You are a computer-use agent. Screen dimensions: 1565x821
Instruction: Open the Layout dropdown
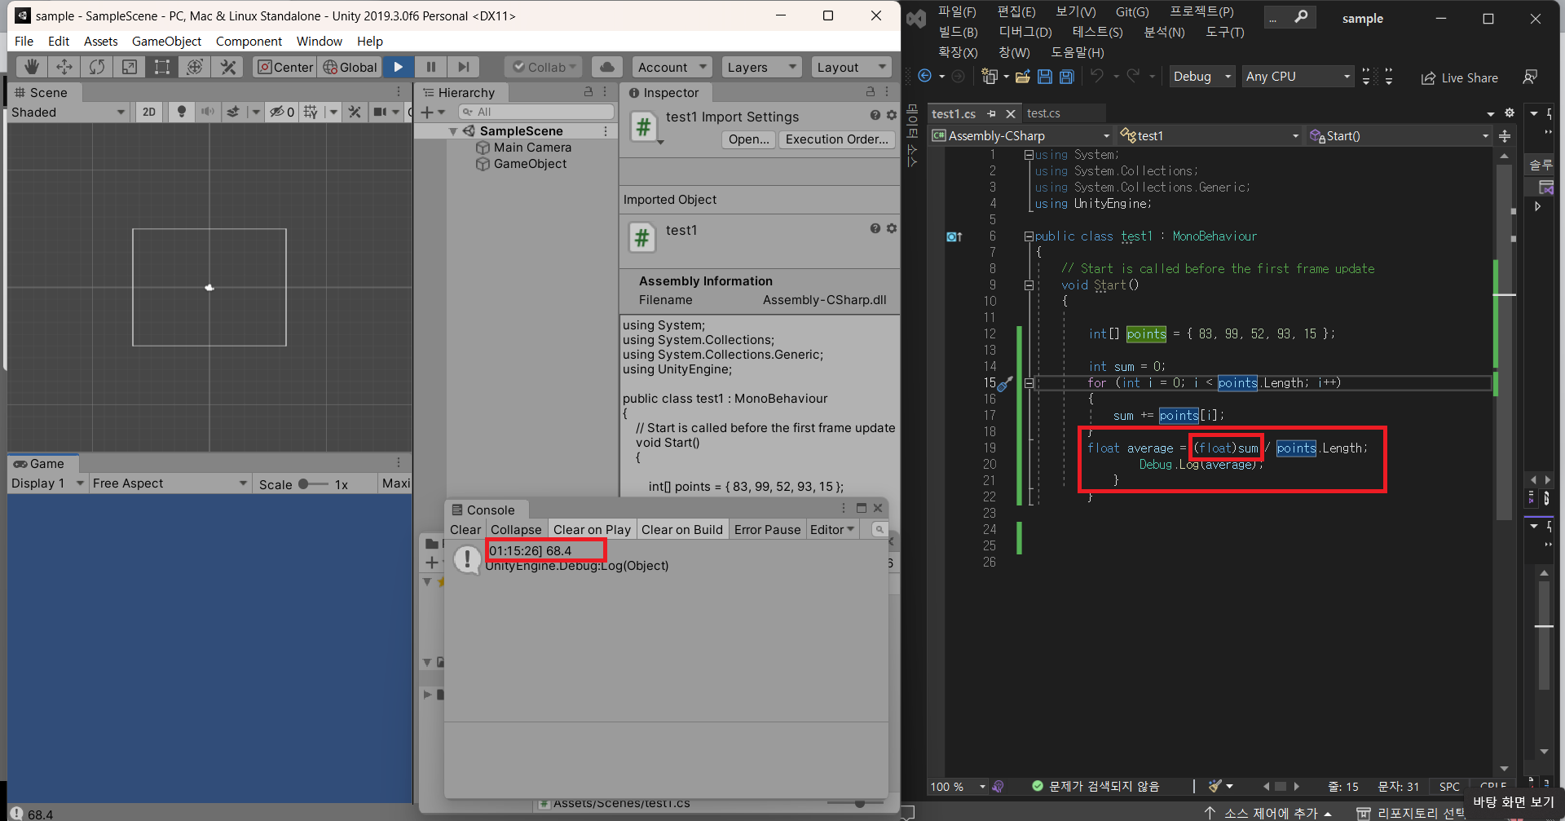click(851, 67)
